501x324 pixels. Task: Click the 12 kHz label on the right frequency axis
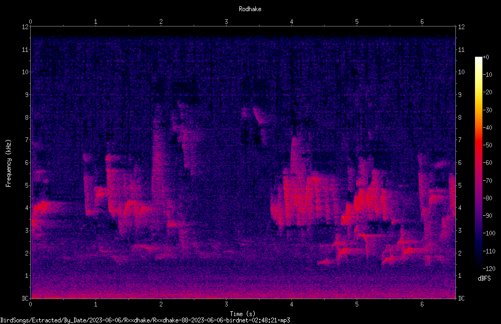pos(461,27)
